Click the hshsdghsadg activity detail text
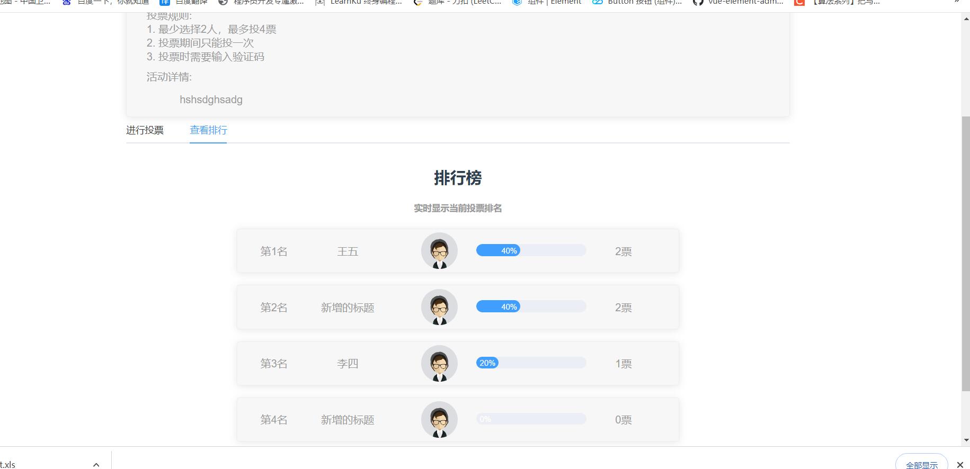This screenshot has width=970, height=469. click(x=211, y=100)
